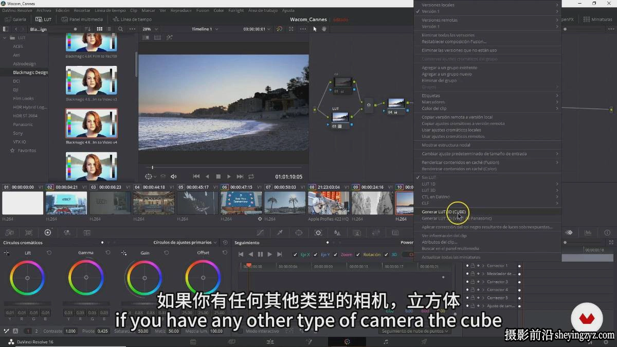Open the Archivo menu
Screen dimensions: 617x347
44,10
